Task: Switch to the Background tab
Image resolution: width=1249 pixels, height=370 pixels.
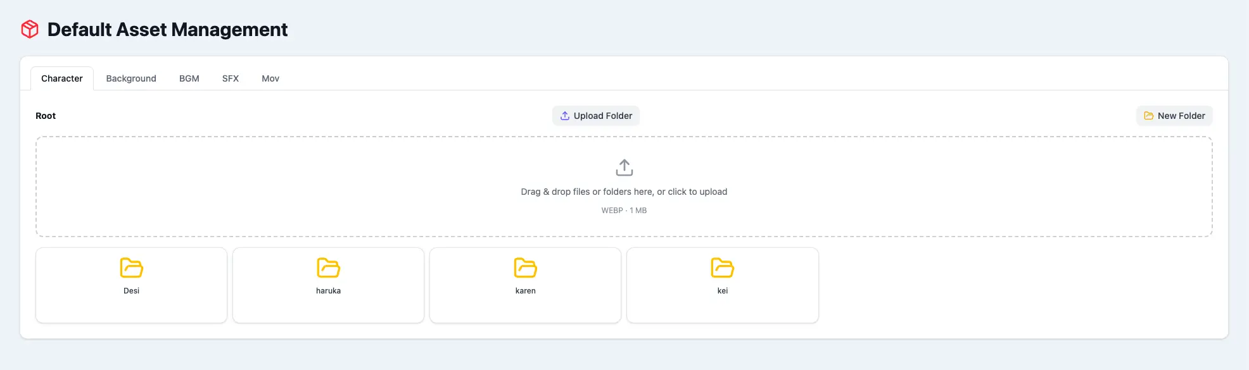Action: tap(131, 78)
